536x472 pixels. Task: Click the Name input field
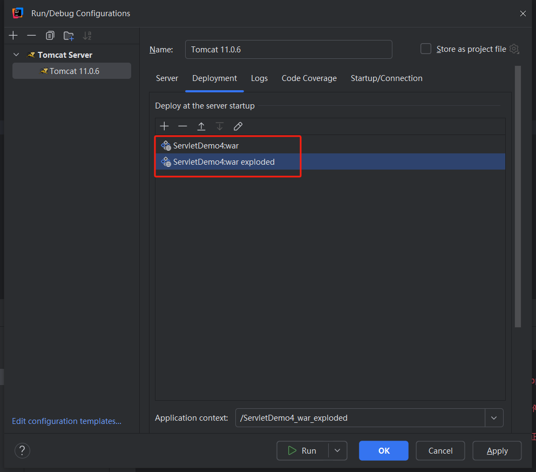(288, 49)
